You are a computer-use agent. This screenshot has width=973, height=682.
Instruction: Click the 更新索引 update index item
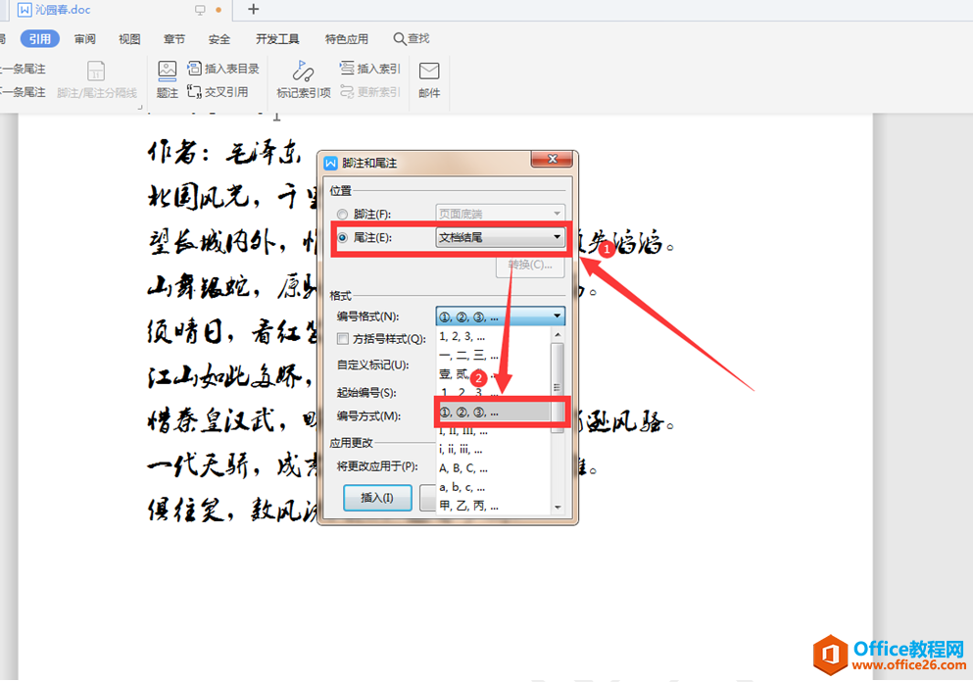pos(369,92)
